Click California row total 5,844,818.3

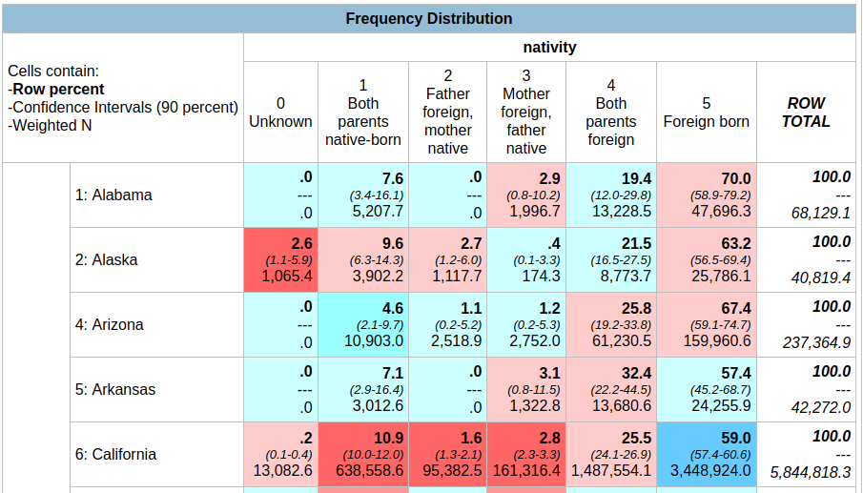click(810, 472)
